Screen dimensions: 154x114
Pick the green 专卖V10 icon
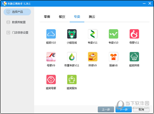click(113, 34)
